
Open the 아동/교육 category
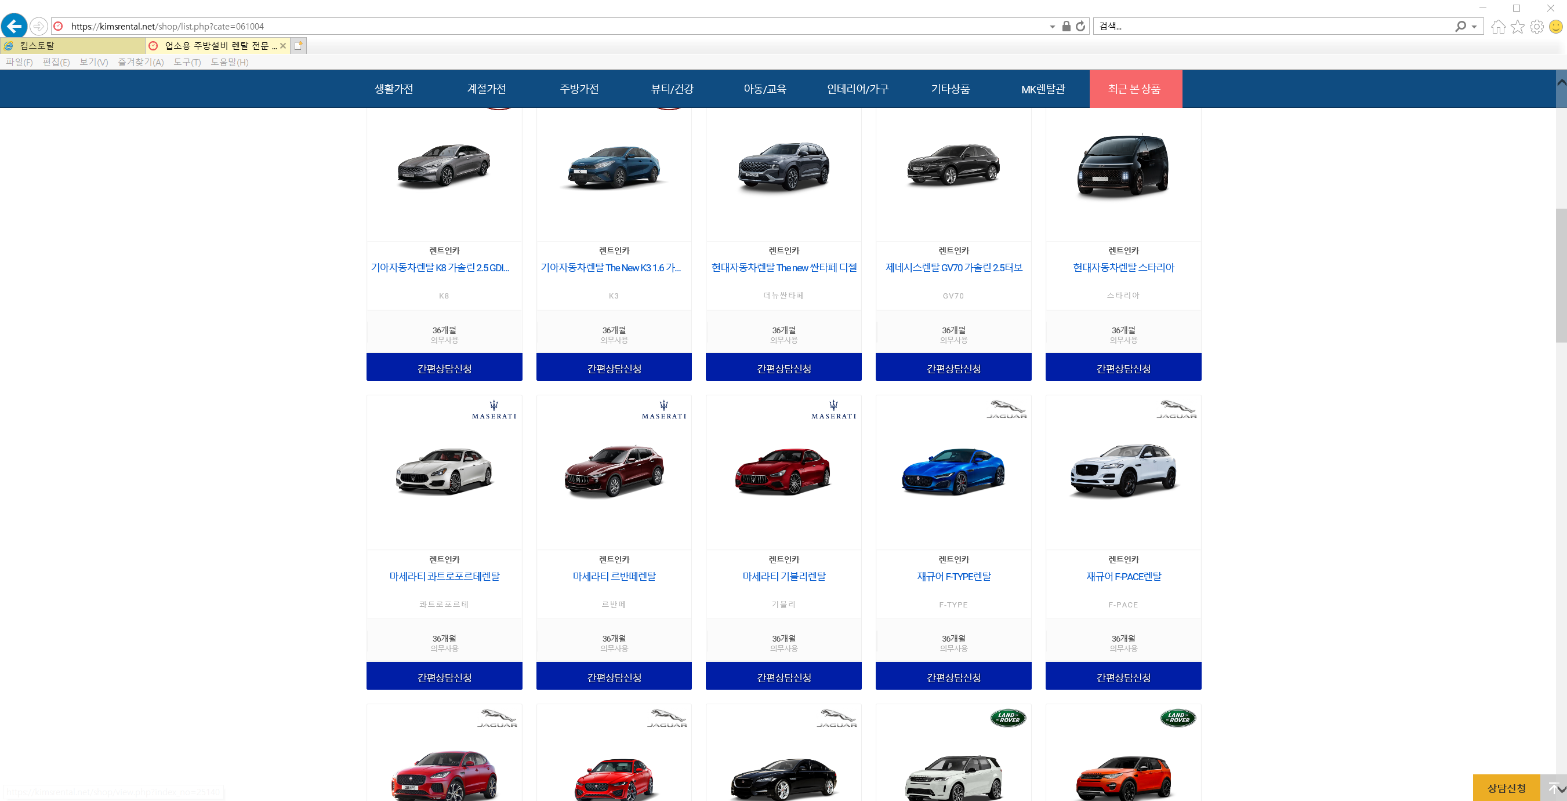[764, 89]
